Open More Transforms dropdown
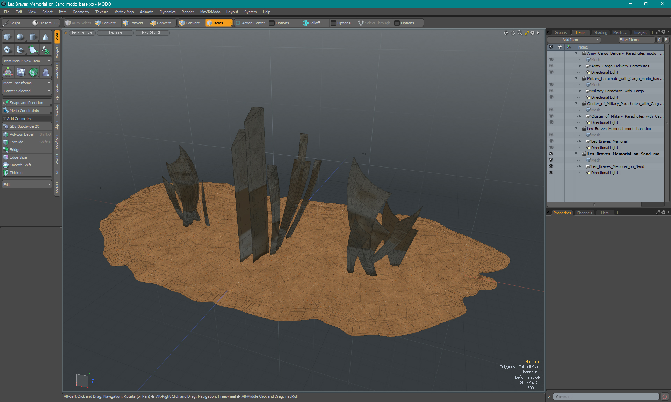671x402 pixels. 27,83
